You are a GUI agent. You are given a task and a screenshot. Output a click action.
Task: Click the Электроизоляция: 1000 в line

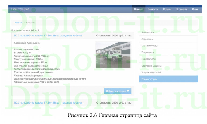[x=28, y=59]
